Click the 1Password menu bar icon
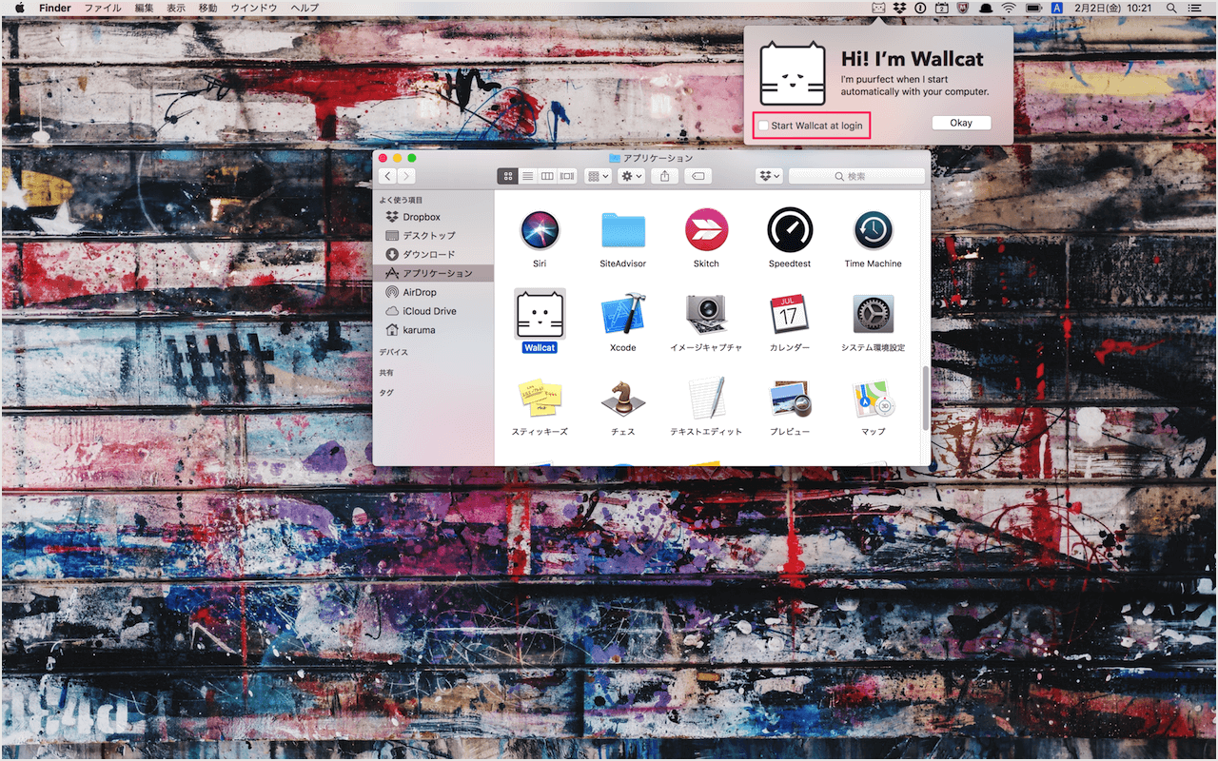 920,8
